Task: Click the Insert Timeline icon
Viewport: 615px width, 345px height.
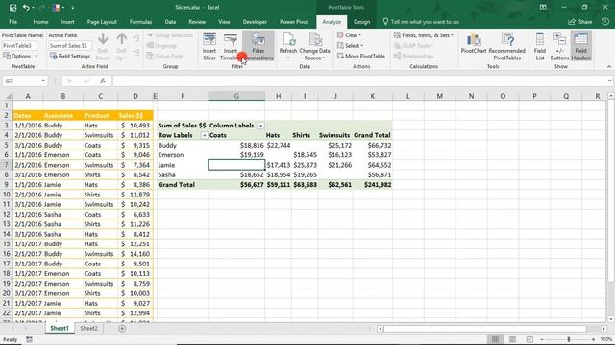Action: point(231,46)
